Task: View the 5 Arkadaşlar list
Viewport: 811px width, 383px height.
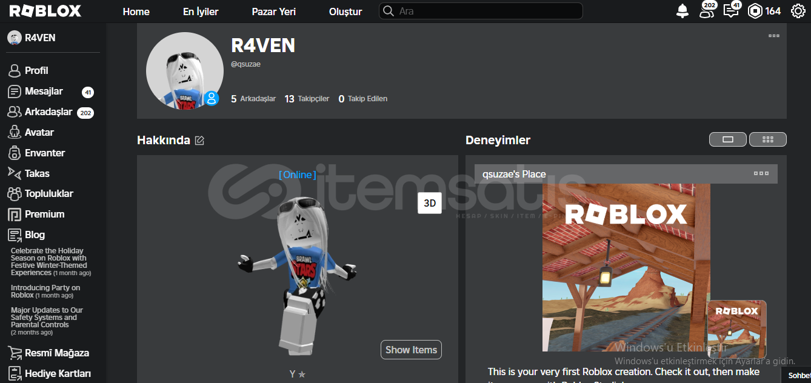Action: click(253, 99)
